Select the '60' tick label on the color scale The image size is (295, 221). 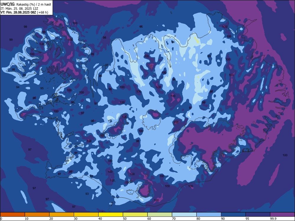(x=149, y=219)
